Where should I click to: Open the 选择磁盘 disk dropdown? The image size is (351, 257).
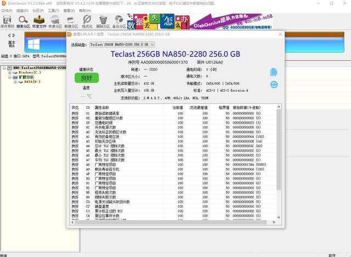point(122,44)
